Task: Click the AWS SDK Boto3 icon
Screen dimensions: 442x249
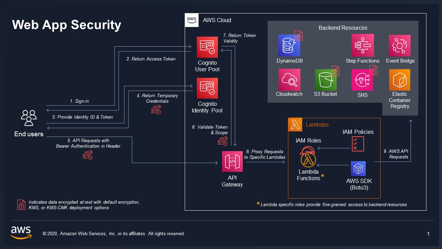Action: pyautogui.click(x=358, y=168)
